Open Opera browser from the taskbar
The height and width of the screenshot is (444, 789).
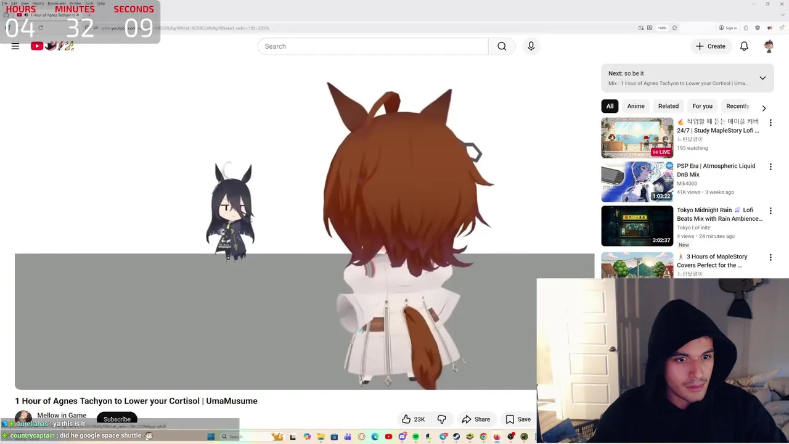(361, 437)
